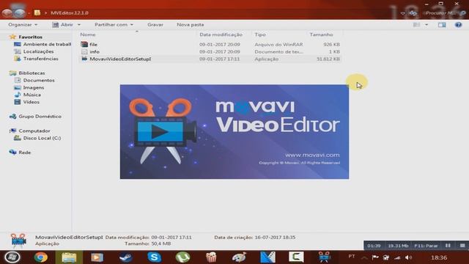Select Computador in the sidebar
This screenshot has height=264, width=469.
tap(34, 131)
